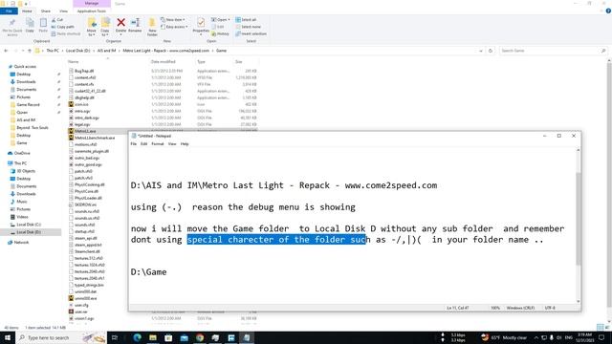Click 'Local Disk (D:)' in the address breadcrumb

(x=77, y=51)
